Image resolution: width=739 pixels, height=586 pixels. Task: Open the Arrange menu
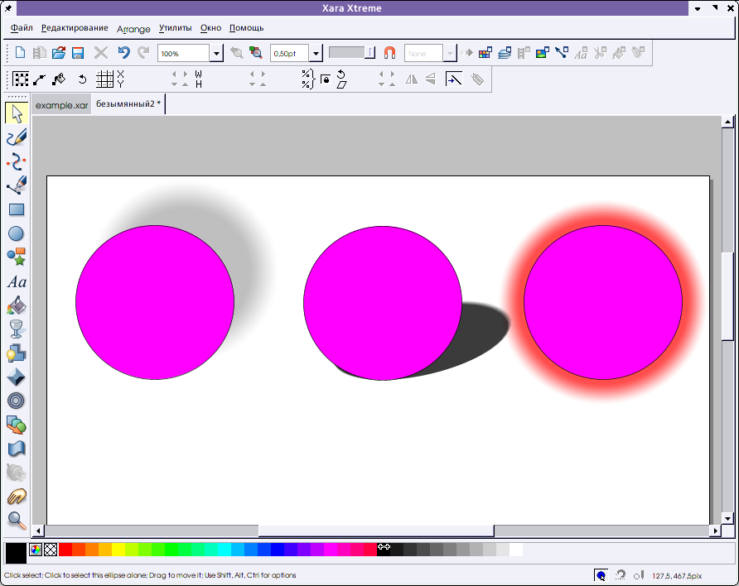(133, 29)
